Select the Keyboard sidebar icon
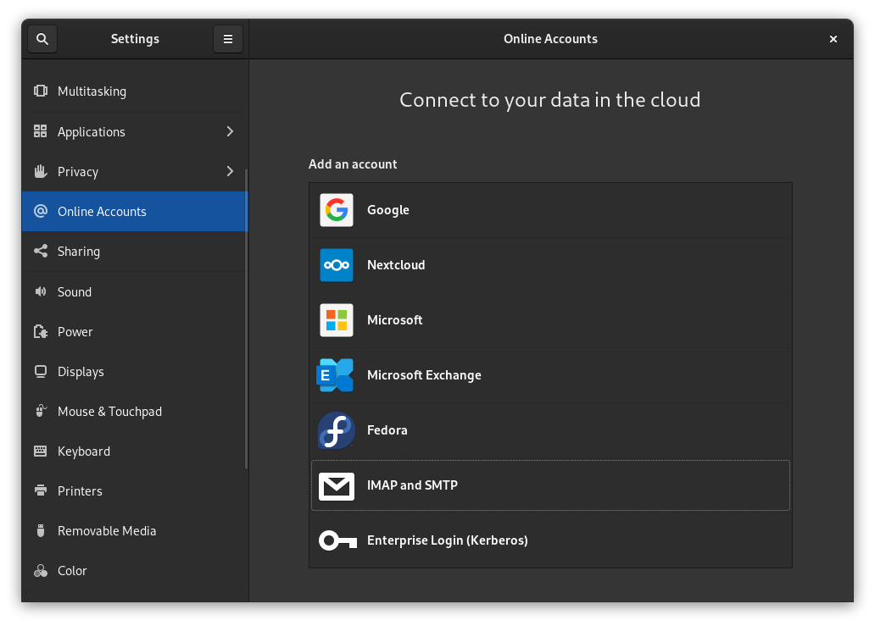Screen dimensions: 875x626 coord(40,451)
